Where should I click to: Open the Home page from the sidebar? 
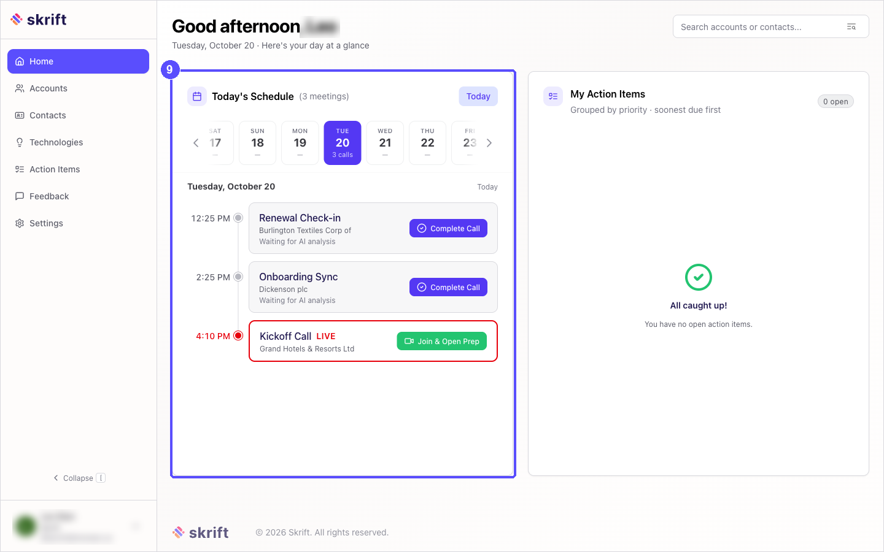pos(78,61)
